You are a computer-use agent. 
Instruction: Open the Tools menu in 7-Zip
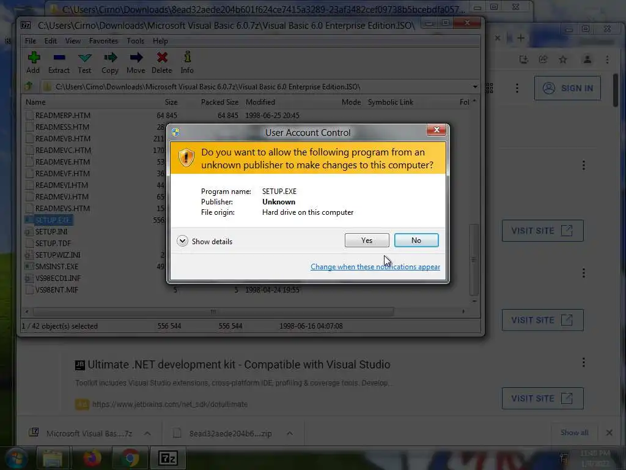(135, 41)
